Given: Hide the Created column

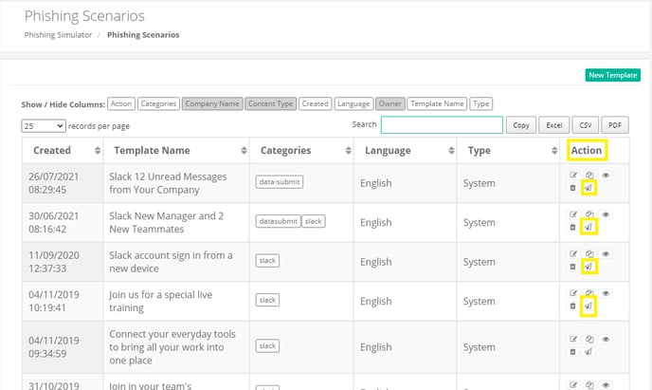Looking at the screenshot, I should pos(316,103).
